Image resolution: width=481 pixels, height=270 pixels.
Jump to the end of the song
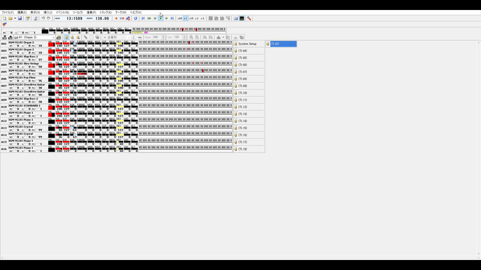tap(172, 18)
